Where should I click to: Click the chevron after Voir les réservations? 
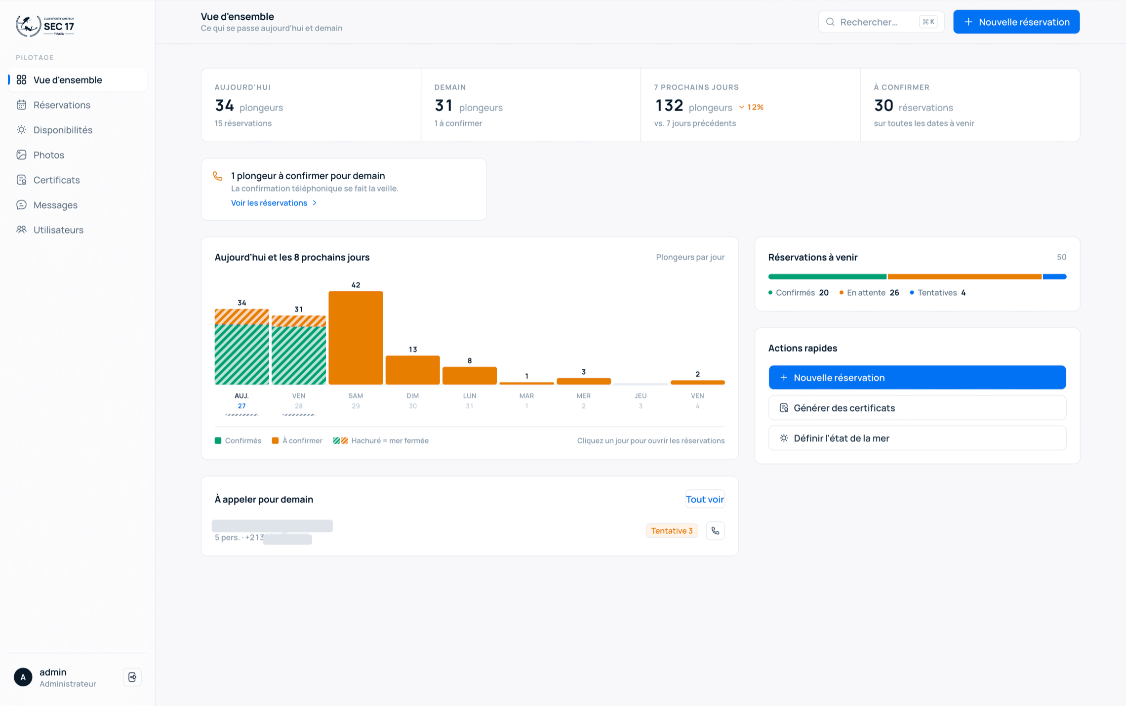[315, 203]
